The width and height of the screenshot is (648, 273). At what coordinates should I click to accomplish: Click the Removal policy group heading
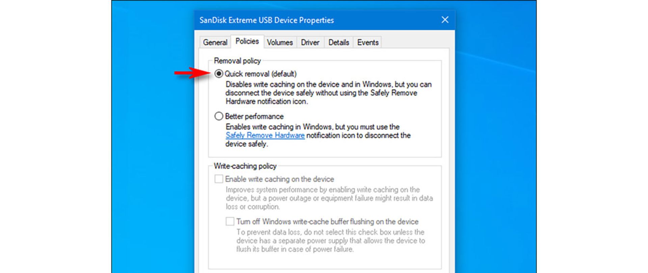pyautogui.click(x=237, y=61)
